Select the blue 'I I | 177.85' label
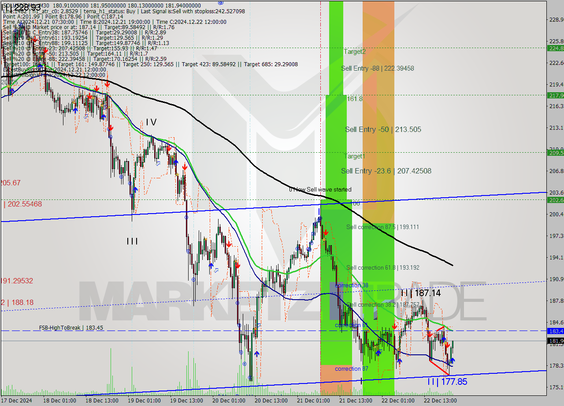The height and width of the screenshot is (406, 564). pyautogui.click(x=447, y=382)
